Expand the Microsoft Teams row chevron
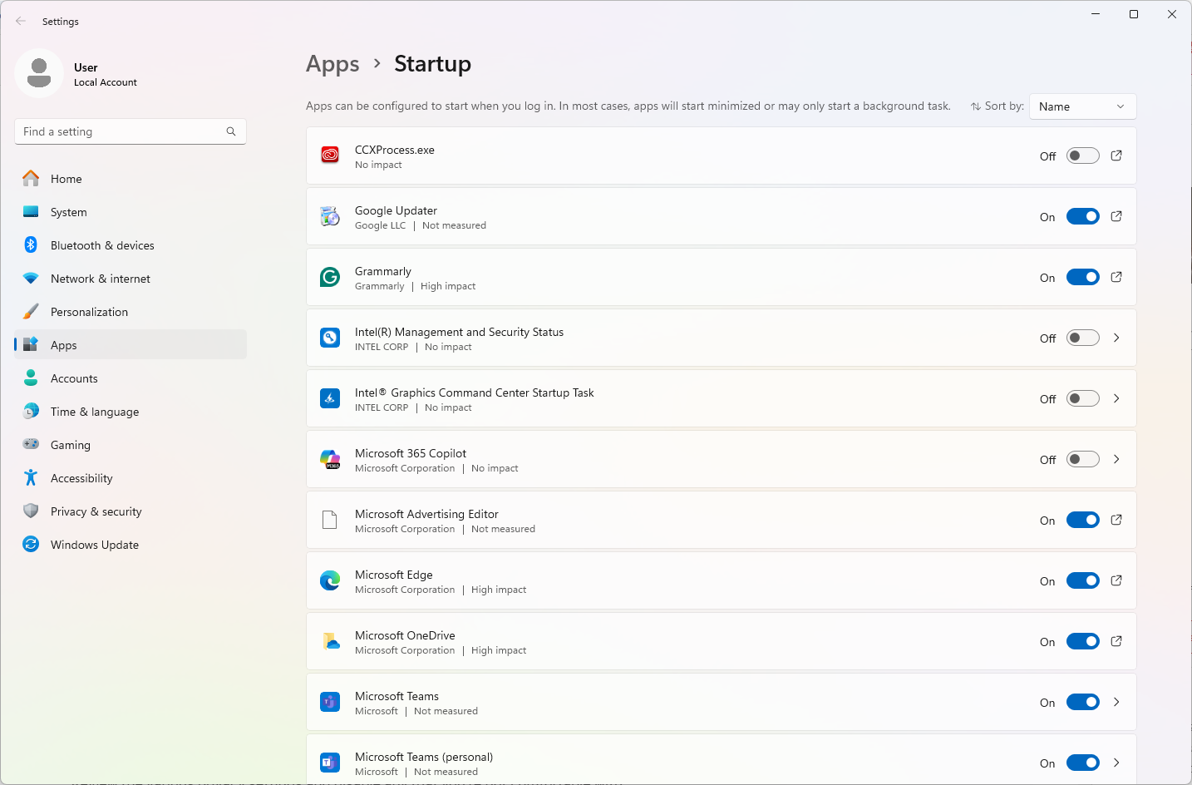 coord(1116,702)
